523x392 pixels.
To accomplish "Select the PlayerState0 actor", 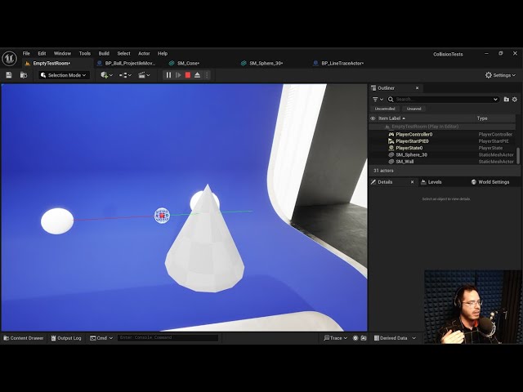I will pos(442,148).
